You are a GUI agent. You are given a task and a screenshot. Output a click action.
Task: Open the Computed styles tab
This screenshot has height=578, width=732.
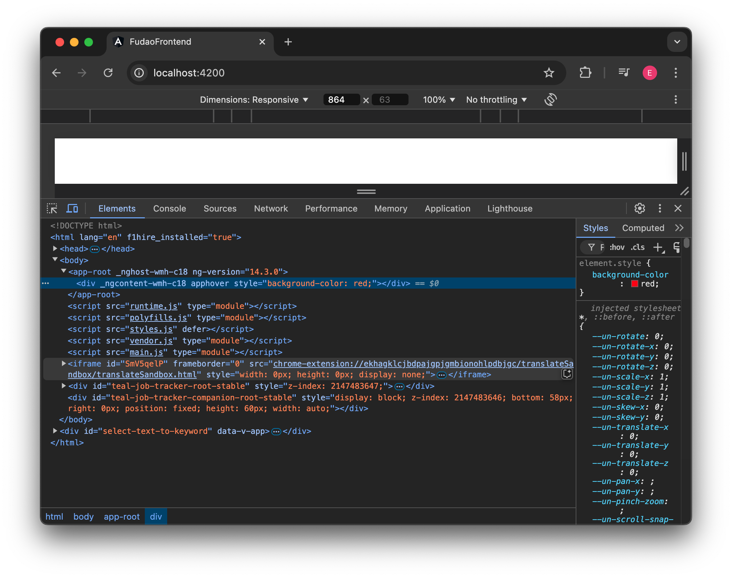pos(643,228)
